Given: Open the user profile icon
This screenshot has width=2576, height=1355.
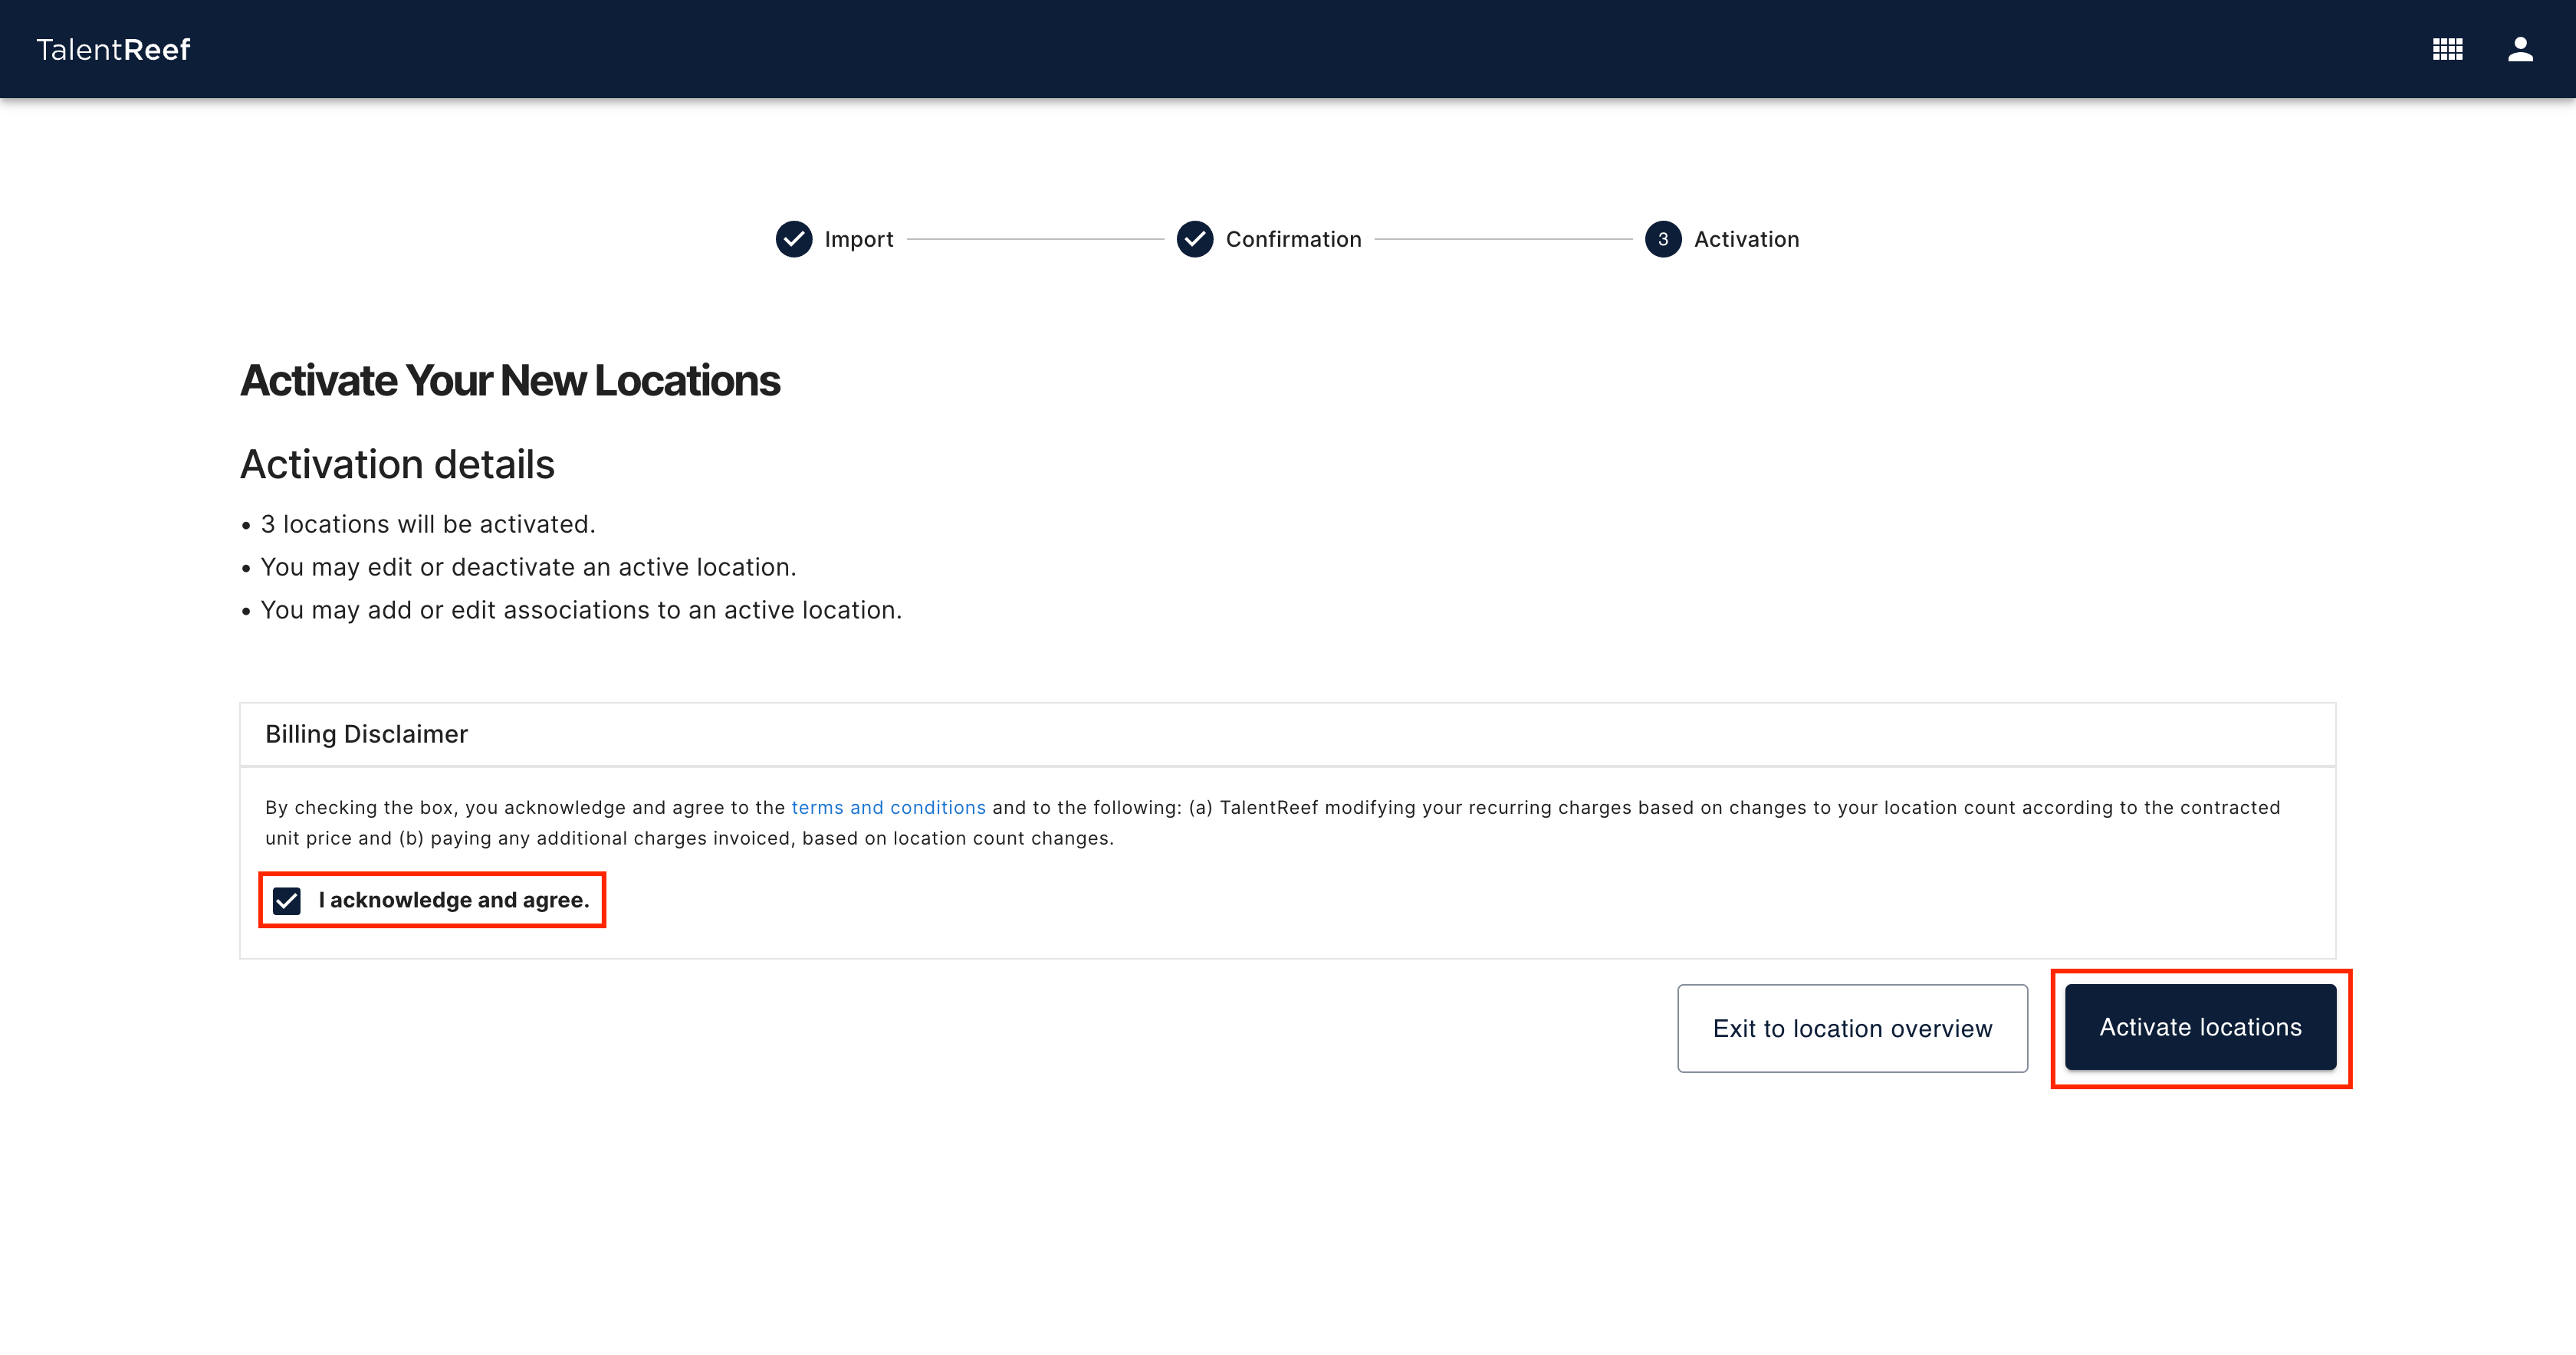Looking at the screenshot, I should pyautogui.click(x=2520, y=49).
